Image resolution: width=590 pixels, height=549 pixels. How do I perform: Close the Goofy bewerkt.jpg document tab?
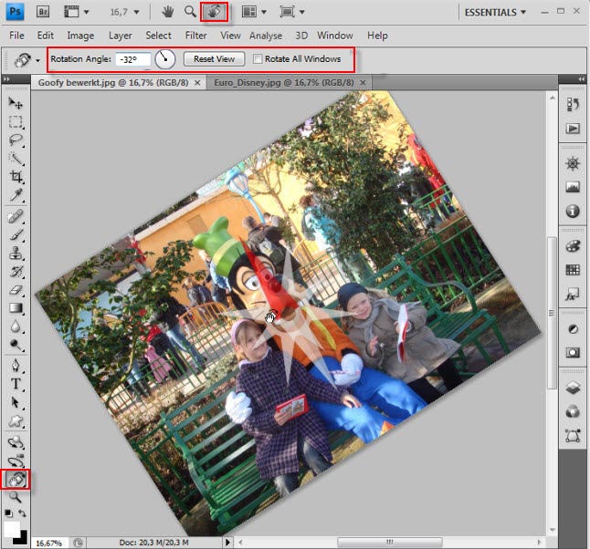coord(197,83)
